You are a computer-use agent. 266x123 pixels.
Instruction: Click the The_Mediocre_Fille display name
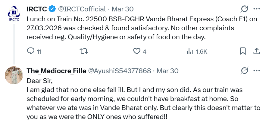click(56, 71)
